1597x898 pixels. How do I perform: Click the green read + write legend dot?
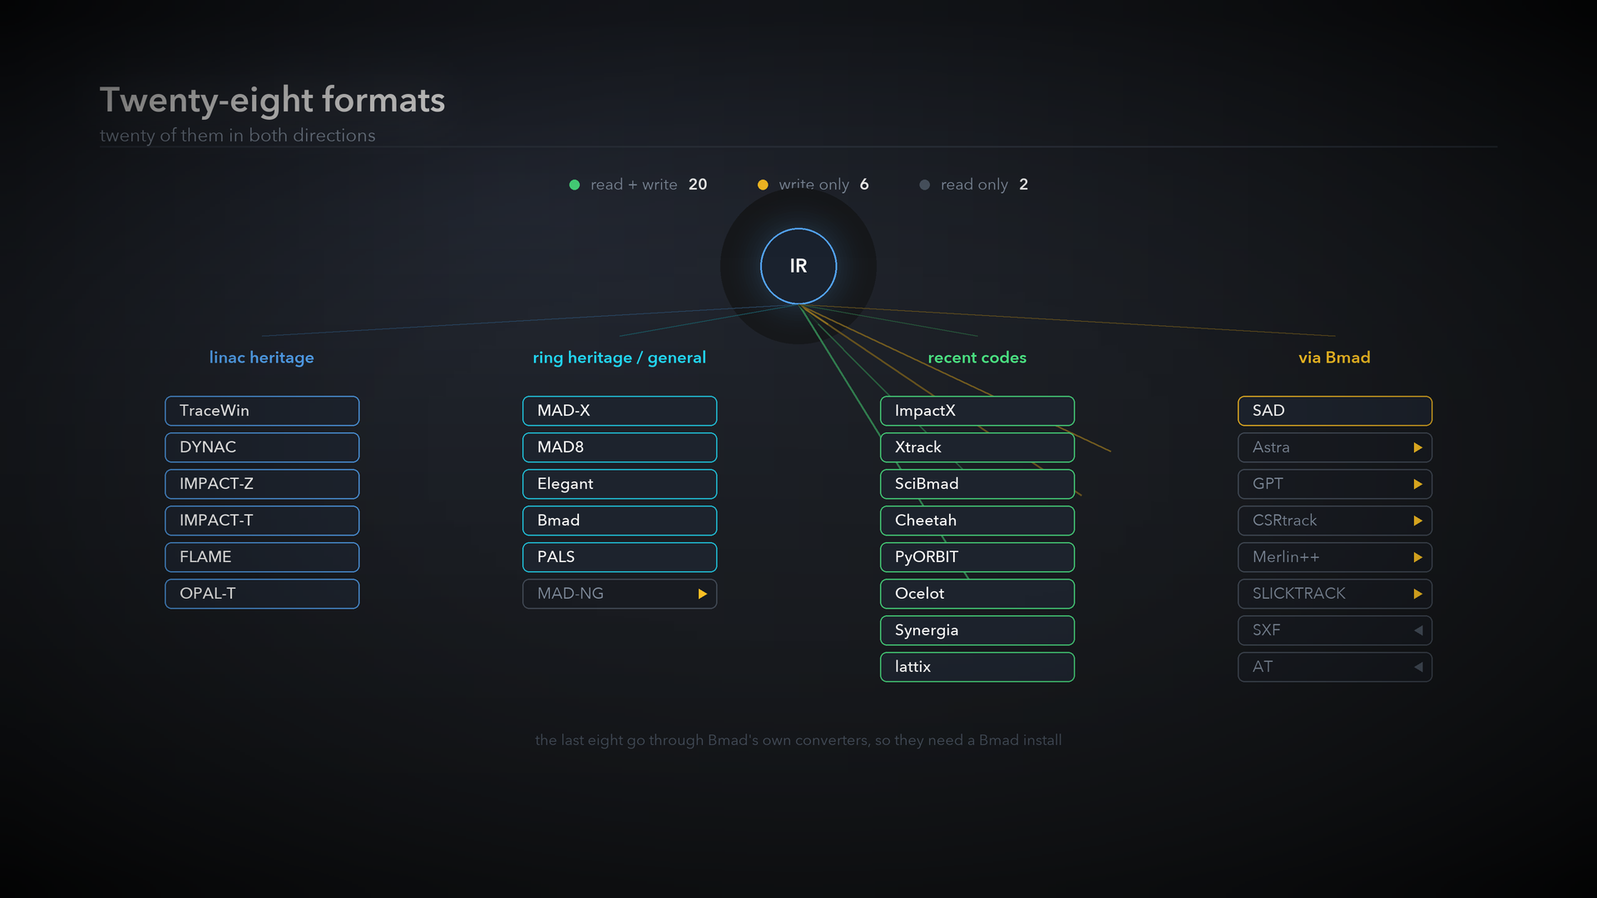pyautogui.click(x=574, y=185)
